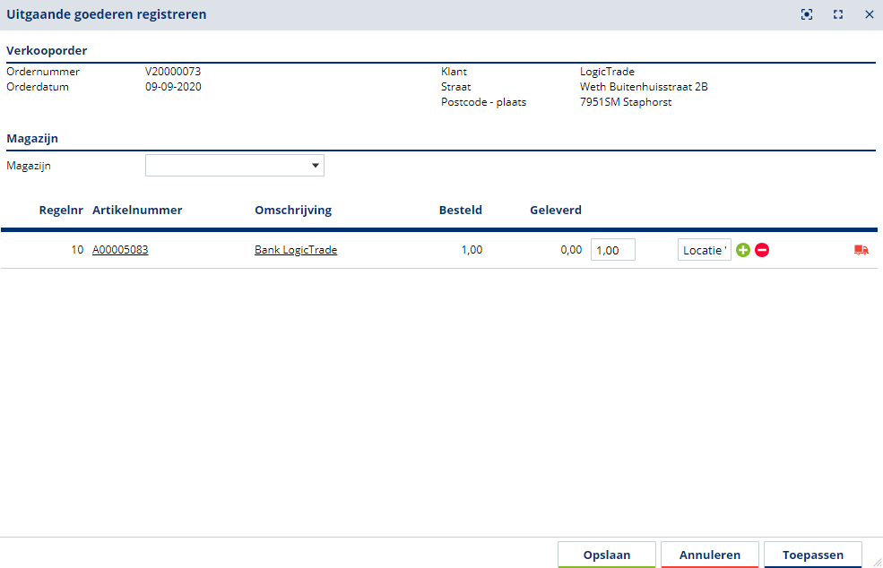Sort by the Artikelnummer column header
The height and width of the screenshot is (568, 883).
137,211
